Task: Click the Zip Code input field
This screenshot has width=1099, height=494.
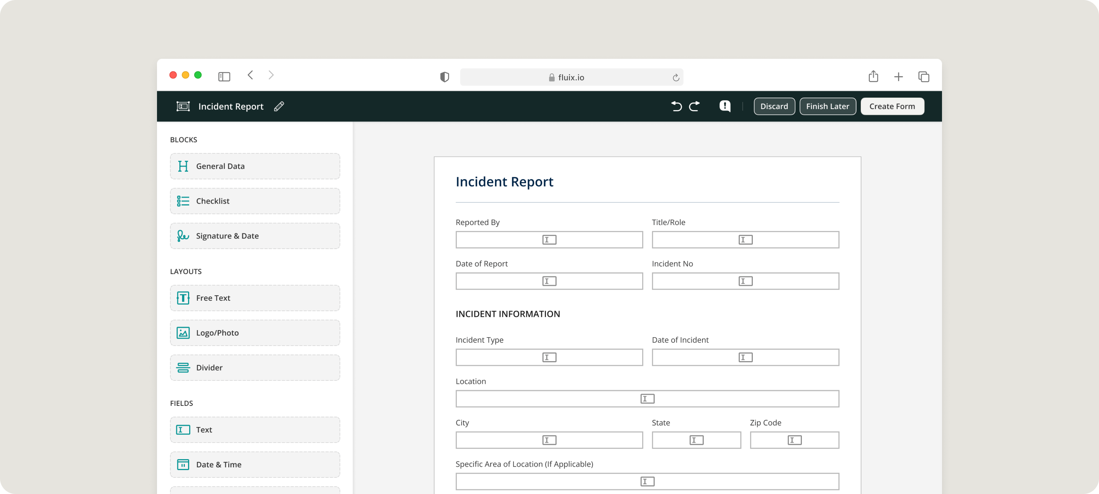Action: [794, 440]
